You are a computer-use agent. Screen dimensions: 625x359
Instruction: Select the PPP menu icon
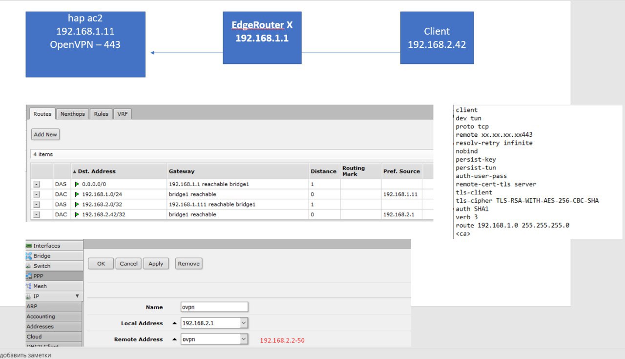point(29,276)
